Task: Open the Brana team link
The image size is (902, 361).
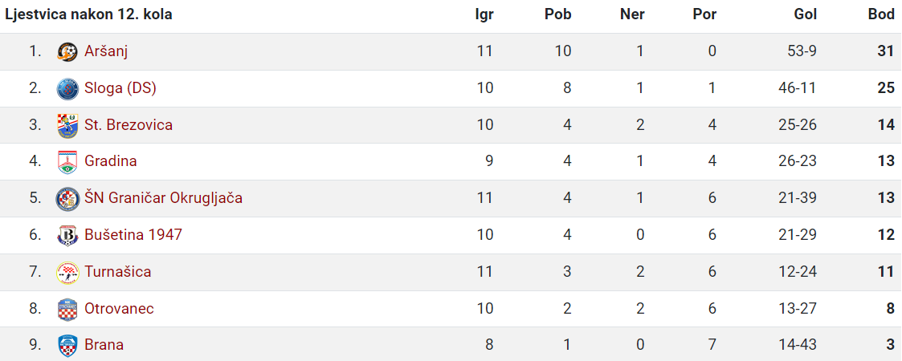Action: pyautogui.click(x=104, y=345)
